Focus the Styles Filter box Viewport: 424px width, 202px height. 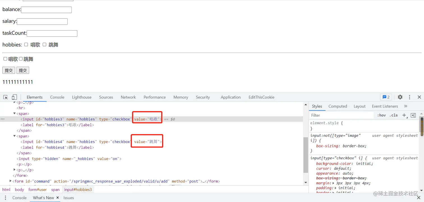coord(342,115)
